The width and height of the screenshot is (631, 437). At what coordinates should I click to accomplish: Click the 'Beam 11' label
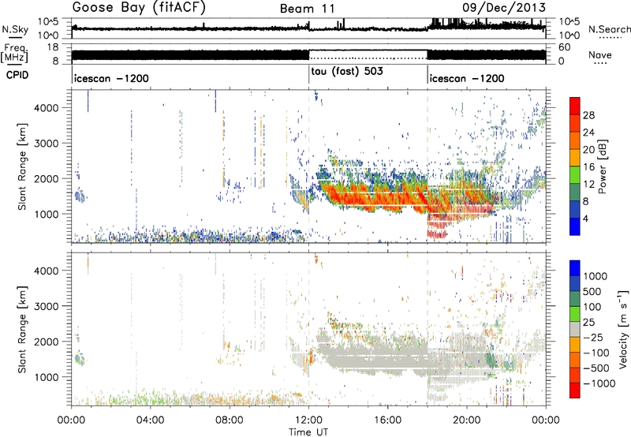point(308,9)
